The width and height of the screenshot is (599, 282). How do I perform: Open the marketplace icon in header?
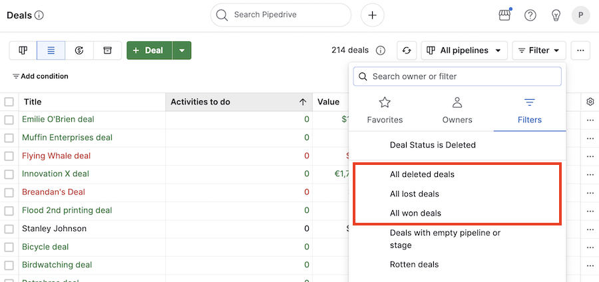(504, 15)
